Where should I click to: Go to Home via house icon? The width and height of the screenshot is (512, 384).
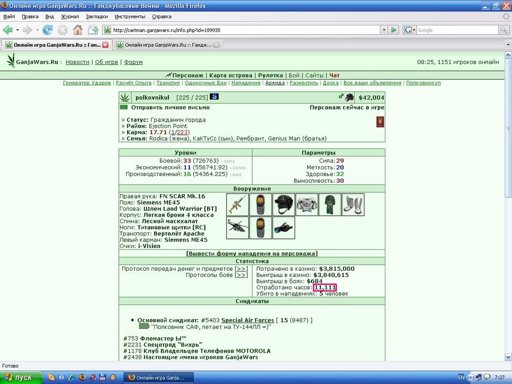click(78, 30)
